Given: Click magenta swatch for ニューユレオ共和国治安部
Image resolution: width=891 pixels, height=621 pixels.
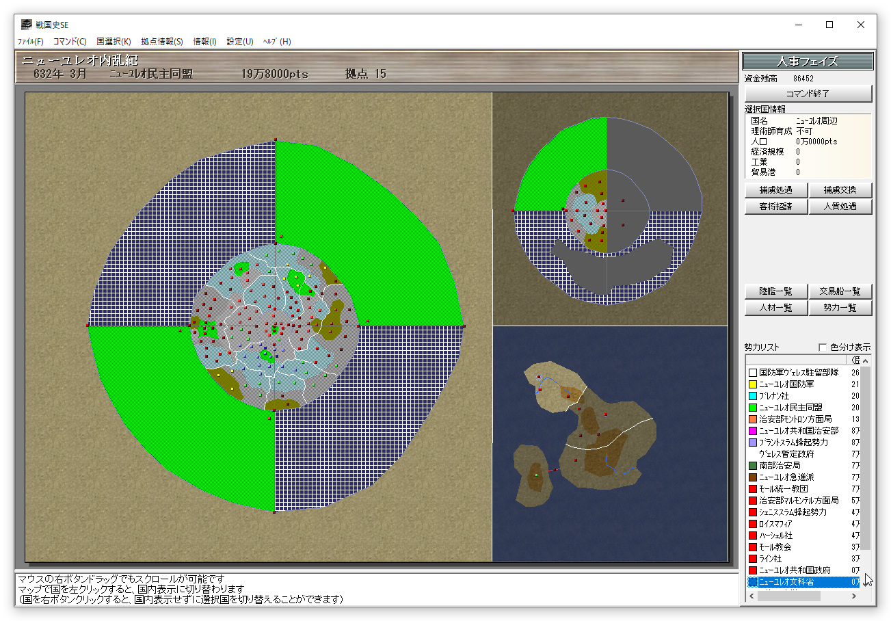Looking at the screenshot, I should click(753, 431).
